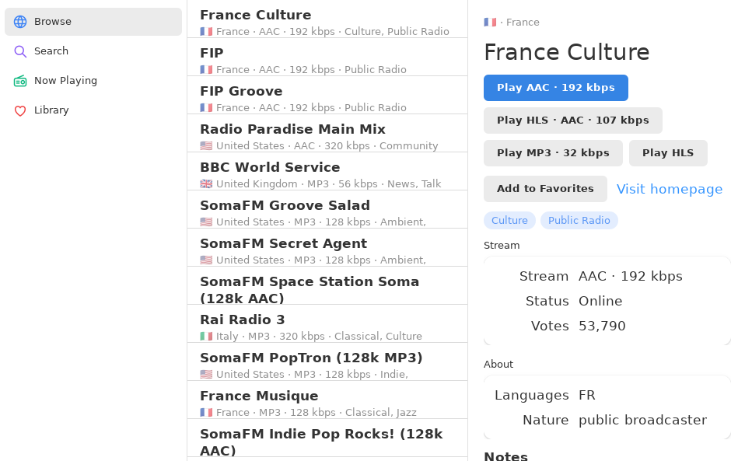
Task: Click the plain Play HLS button
Action: [668, 153]
